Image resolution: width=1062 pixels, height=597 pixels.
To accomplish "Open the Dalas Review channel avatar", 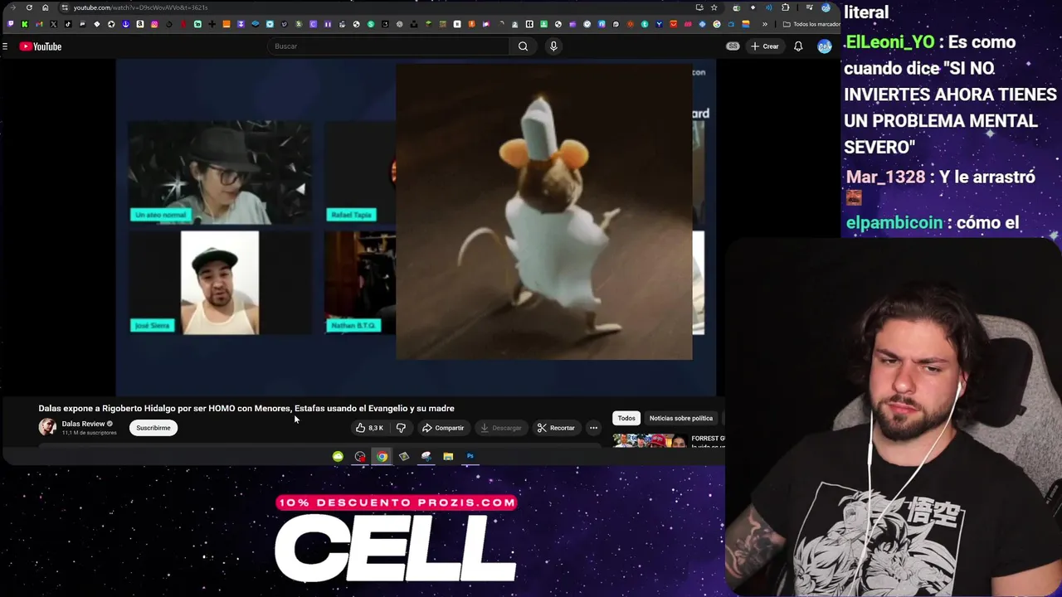I will coord(47,427).
